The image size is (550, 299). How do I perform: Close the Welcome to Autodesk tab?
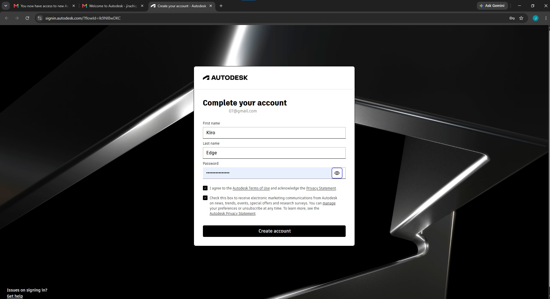tap(142, 6)
